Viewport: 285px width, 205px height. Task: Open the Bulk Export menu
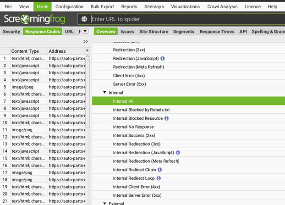[102, 7]
